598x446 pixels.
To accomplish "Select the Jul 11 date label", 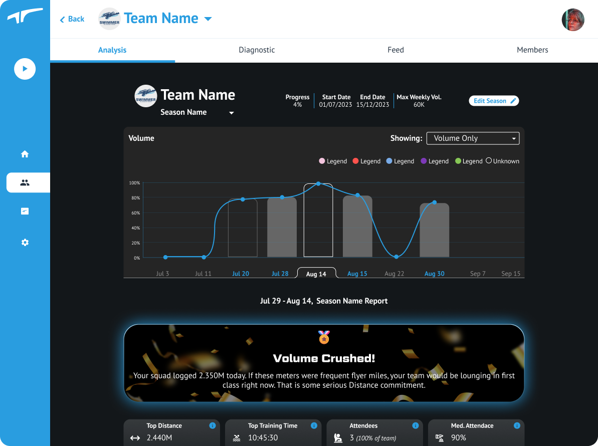I will pos(203,274).
